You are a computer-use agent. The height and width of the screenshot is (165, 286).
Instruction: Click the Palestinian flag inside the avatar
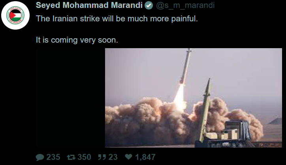point(15,15)
